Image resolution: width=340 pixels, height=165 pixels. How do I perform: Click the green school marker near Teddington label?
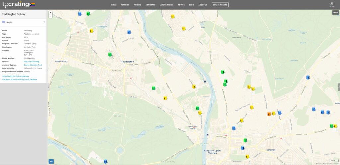pyautogui.click(x=110, y=54)
